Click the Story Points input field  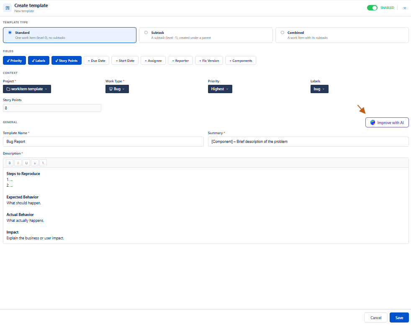(52, 108)
